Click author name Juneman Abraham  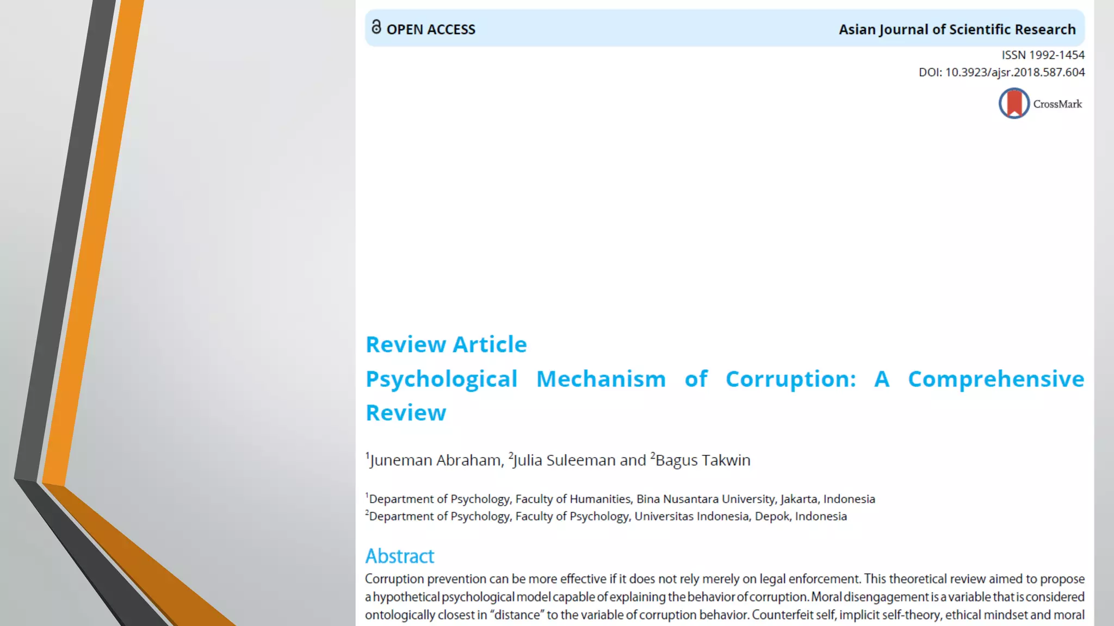[436, 460]
